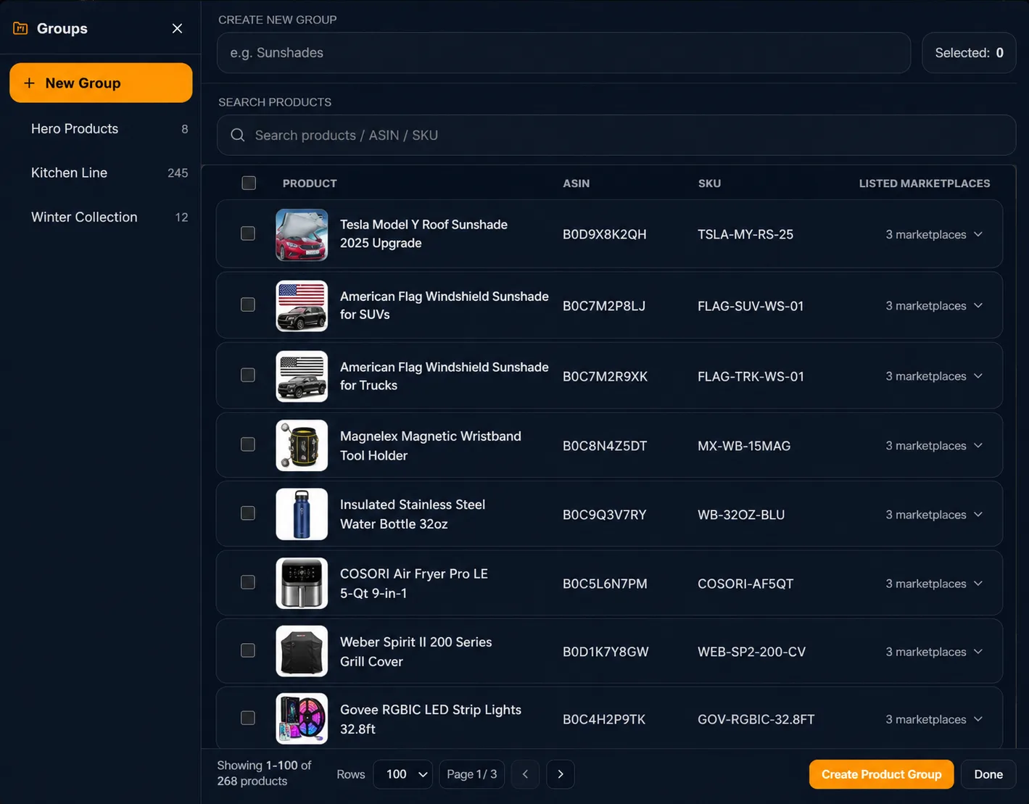Select the American Flag SUVs sunshade checkbox
Image resolution: width=1029 pixels, height=804 pixels.
point(248,304)
